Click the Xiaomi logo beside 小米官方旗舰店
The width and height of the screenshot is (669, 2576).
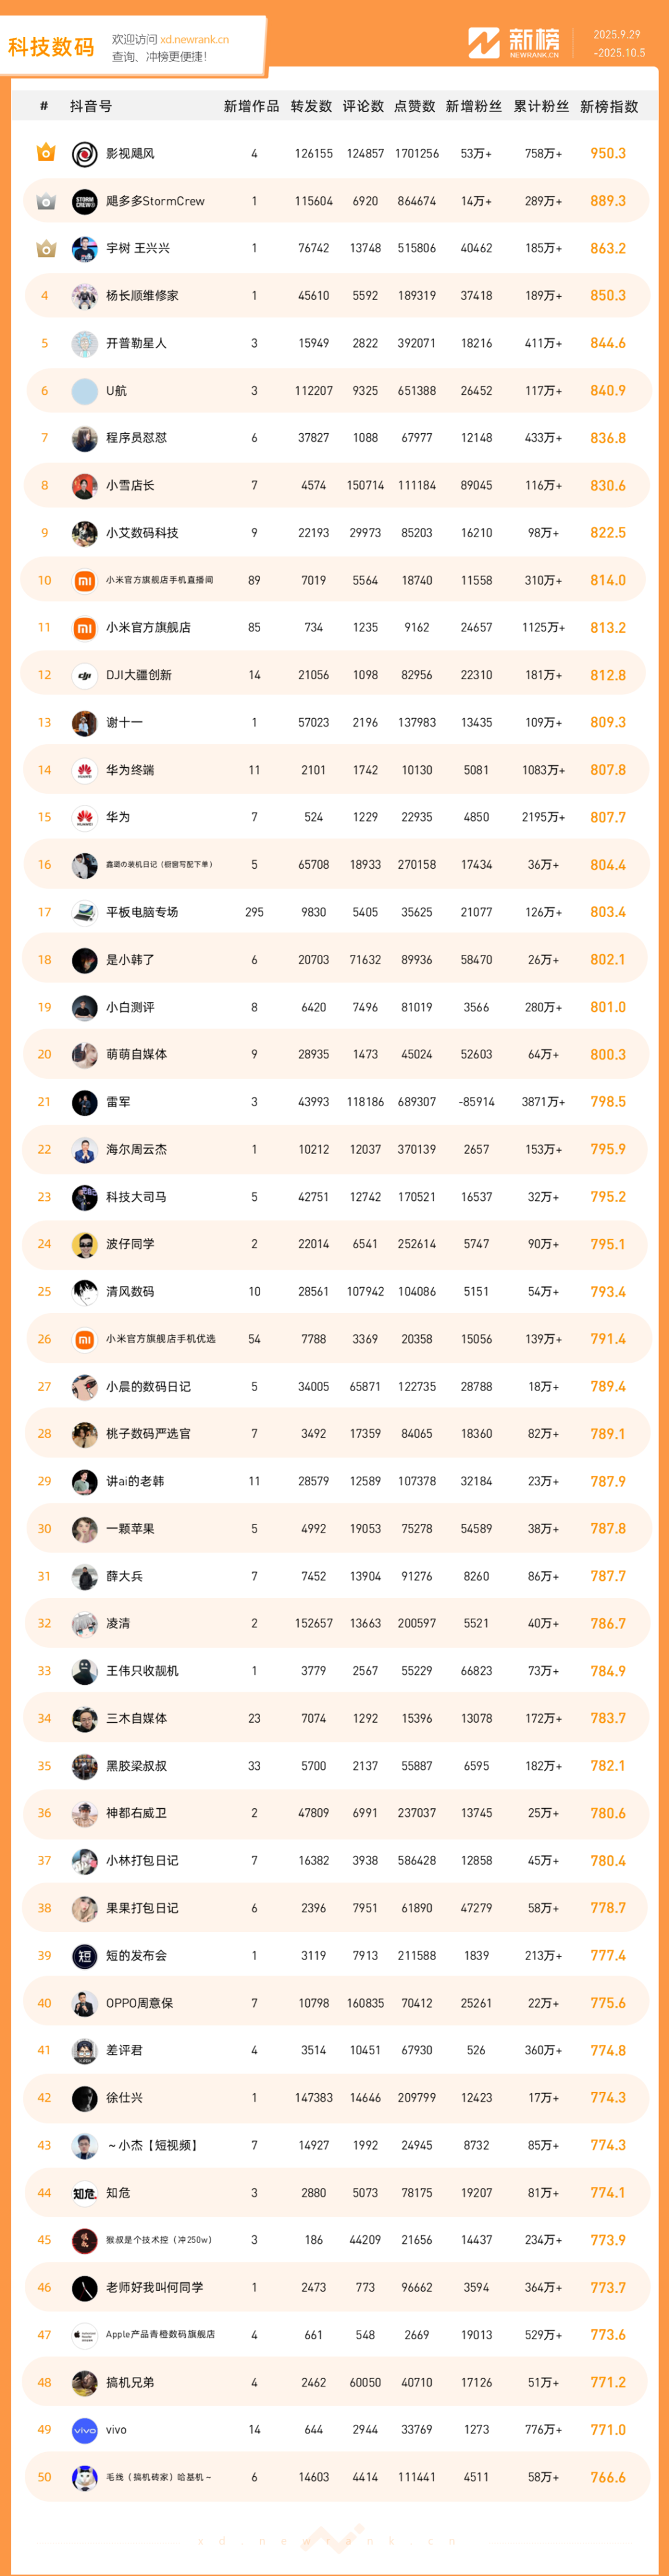(x=85, y=628)
